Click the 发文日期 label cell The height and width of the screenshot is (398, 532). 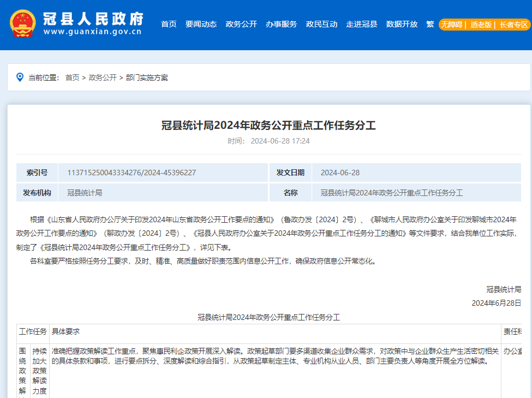pyautogui.click(x=290, y=173)
